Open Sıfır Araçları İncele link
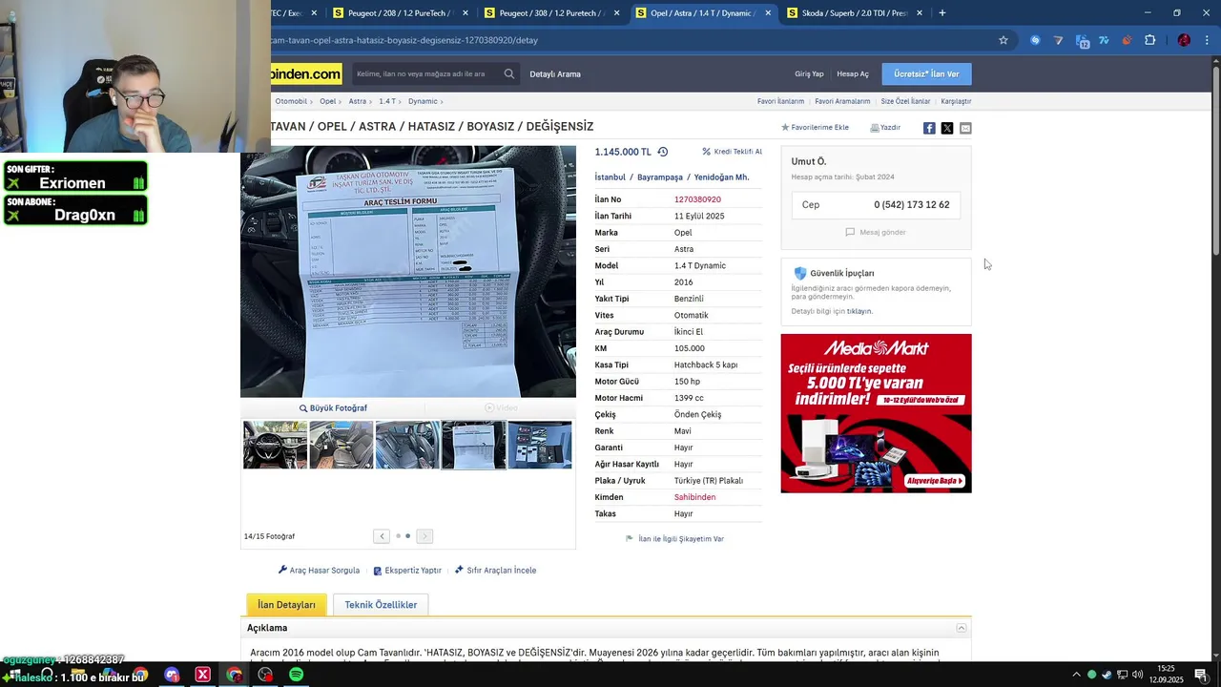The image size is (1221, 687). tap(495, 571)
